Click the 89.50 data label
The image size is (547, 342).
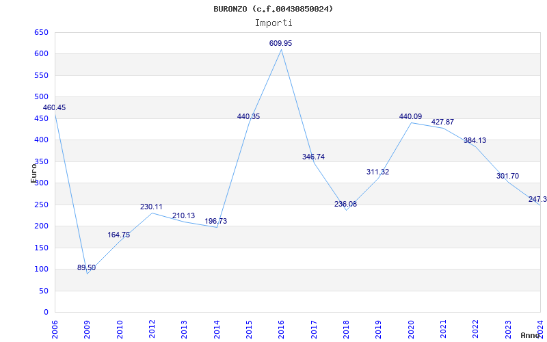click(x=86, y=267)
